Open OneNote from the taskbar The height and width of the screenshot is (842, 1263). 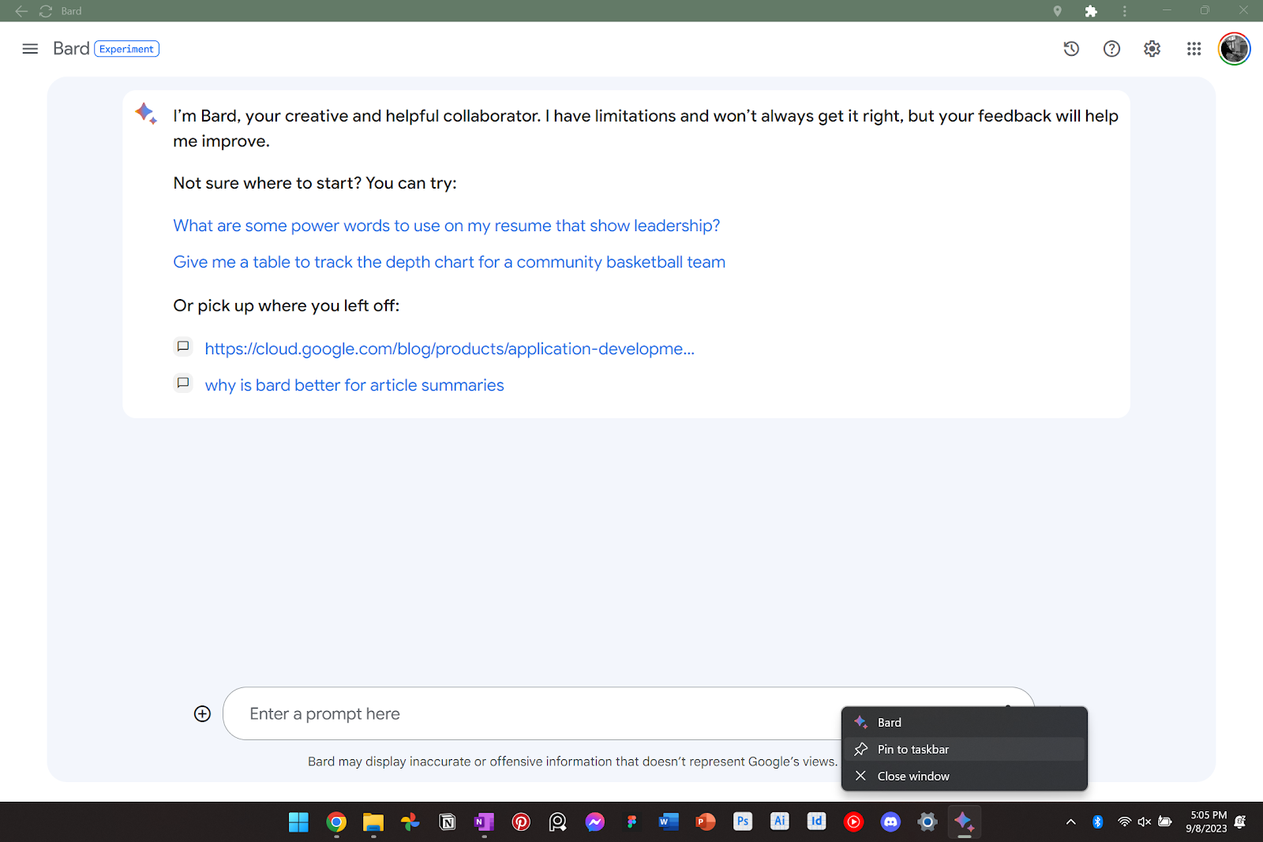coord(484,821)
